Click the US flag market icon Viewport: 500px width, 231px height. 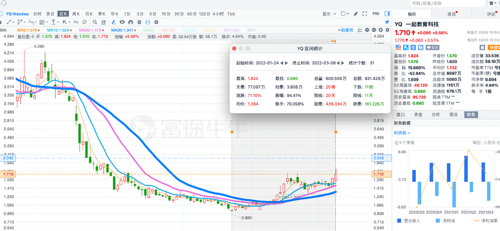398,47
